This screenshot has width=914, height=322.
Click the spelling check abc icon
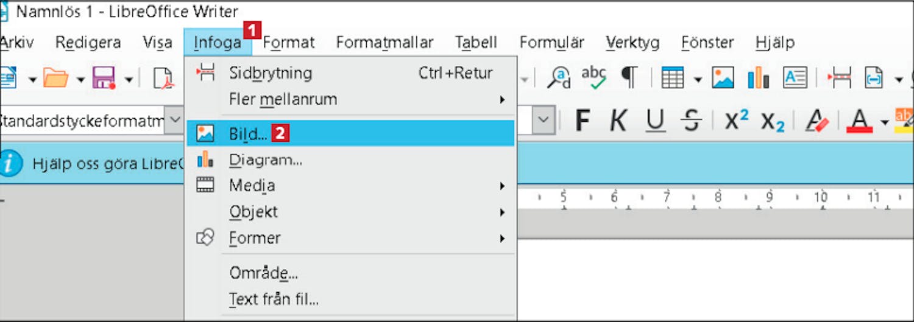pyautogui.click(x=593, y=78)
